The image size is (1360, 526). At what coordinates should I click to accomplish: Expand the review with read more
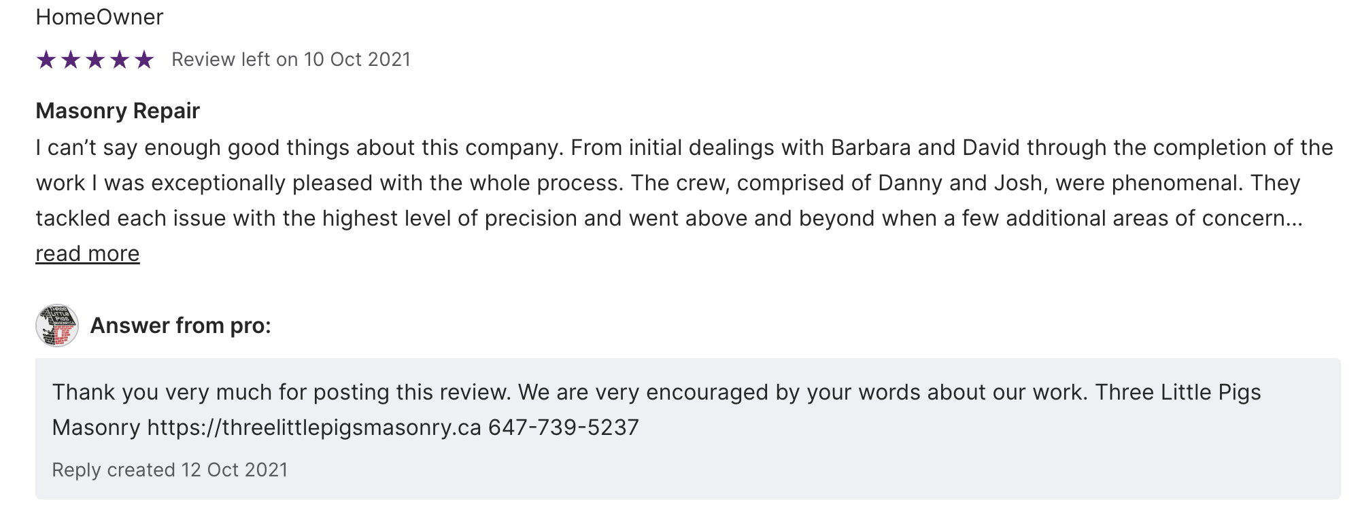(88, 253)
